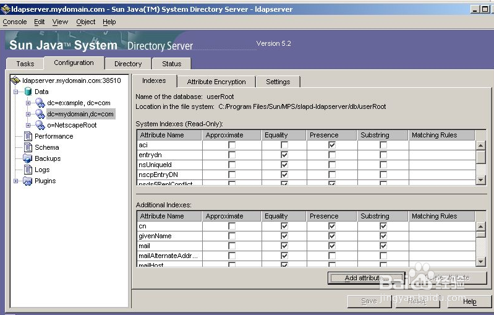The height and width of the screenshot is (315, 494).
Task: Click the Save button
Action: click(x=369, y=301)
